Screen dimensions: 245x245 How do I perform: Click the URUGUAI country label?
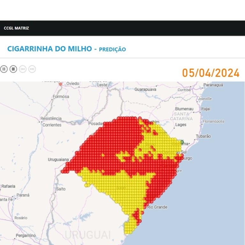point(88,234)
